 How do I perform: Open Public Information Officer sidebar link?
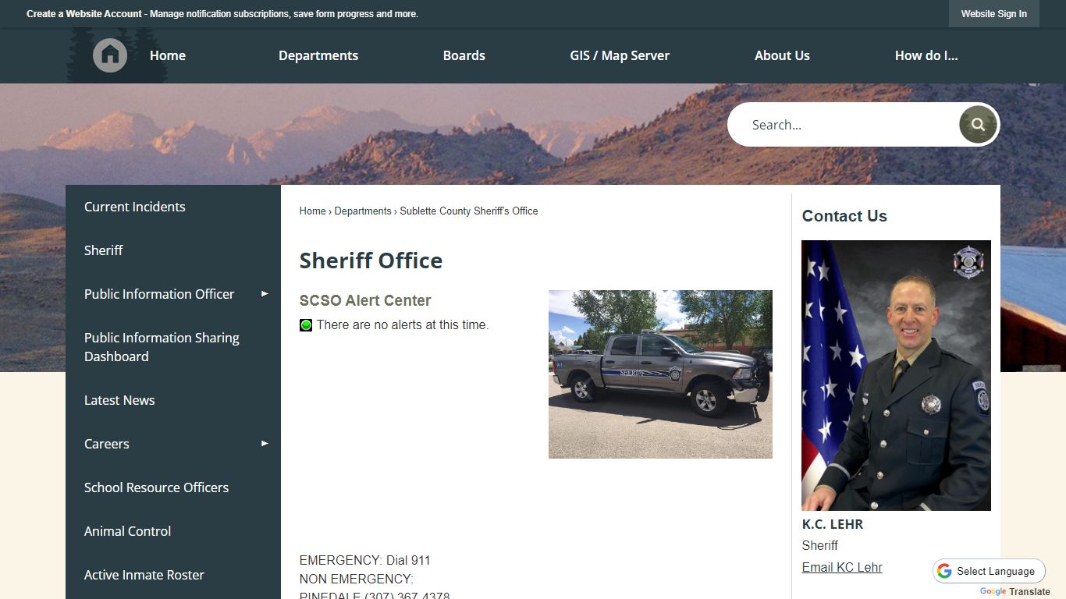point(159,294)
